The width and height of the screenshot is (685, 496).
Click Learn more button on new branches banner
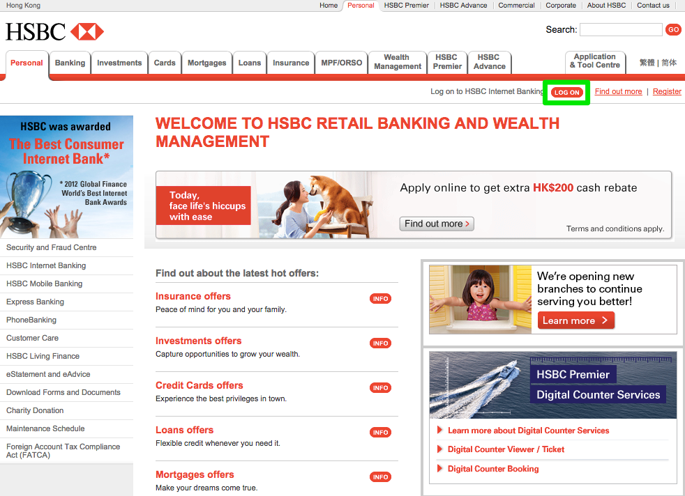tap(575, 320)
